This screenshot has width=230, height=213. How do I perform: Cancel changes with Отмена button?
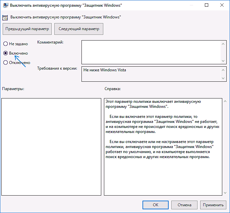click(x=184, y=205)
